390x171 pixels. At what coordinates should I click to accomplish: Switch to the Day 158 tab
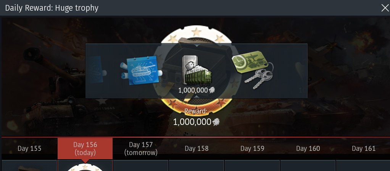pos(197,149)
